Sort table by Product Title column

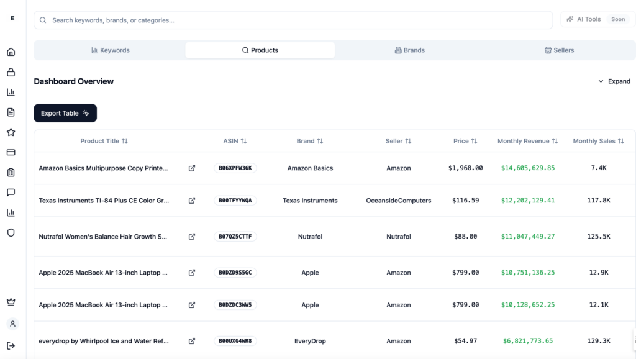click(104, 141)
